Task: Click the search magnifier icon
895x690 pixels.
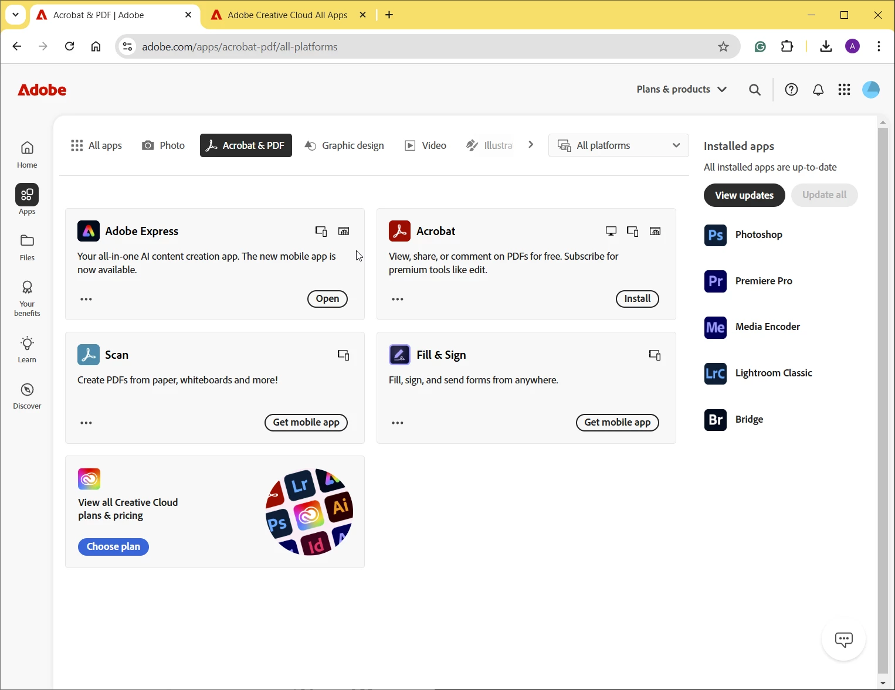Action: pos(755,90)
